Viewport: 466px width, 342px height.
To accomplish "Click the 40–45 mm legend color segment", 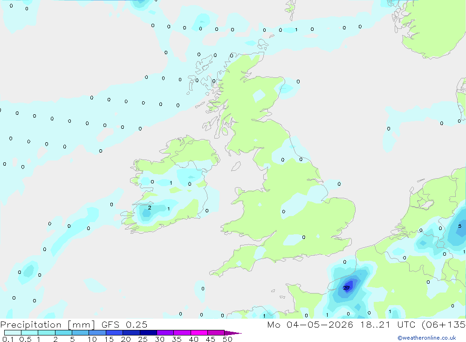I will [199, 333].
